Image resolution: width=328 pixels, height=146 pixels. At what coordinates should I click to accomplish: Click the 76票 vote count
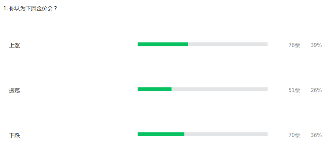pos(294,45)
